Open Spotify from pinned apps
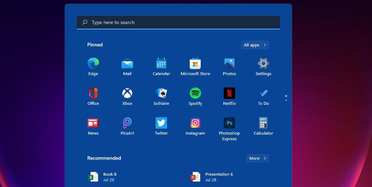Viewport: 372px width, 187px height. [x=195, y=96]
